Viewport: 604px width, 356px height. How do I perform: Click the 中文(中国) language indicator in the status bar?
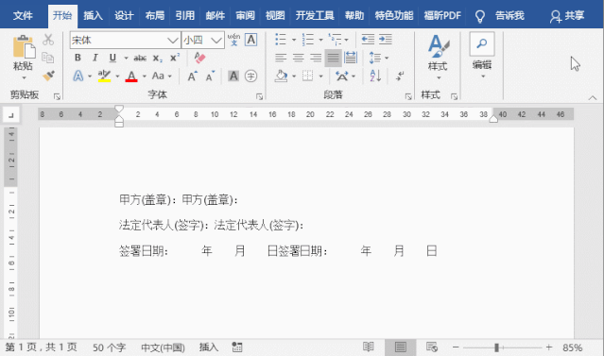(163, 348)
